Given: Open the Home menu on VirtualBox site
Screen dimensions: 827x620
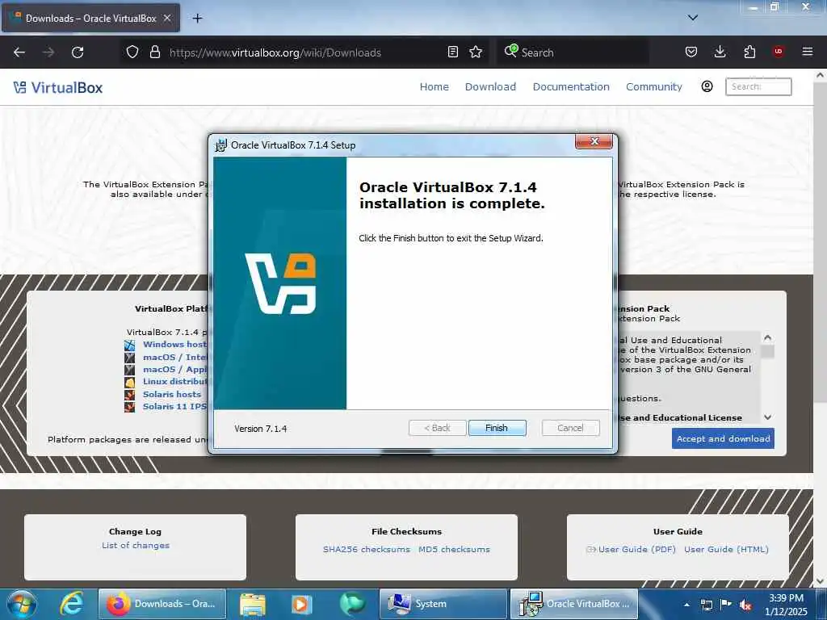Looking at the screenshot, I should tap(434, 86).
